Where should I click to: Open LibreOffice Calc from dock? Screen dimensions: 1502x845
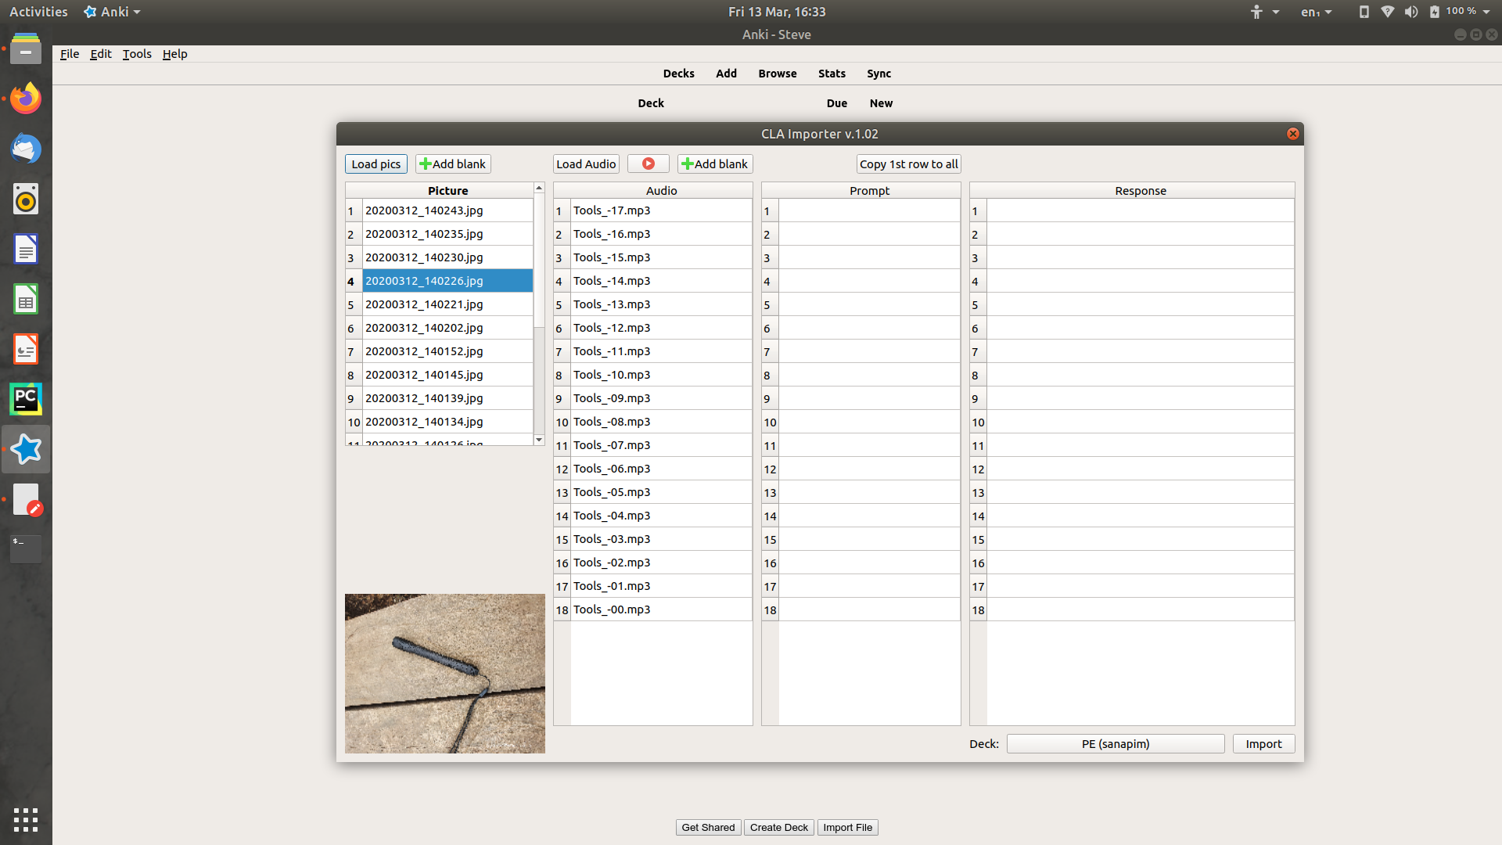click(26, 299)
